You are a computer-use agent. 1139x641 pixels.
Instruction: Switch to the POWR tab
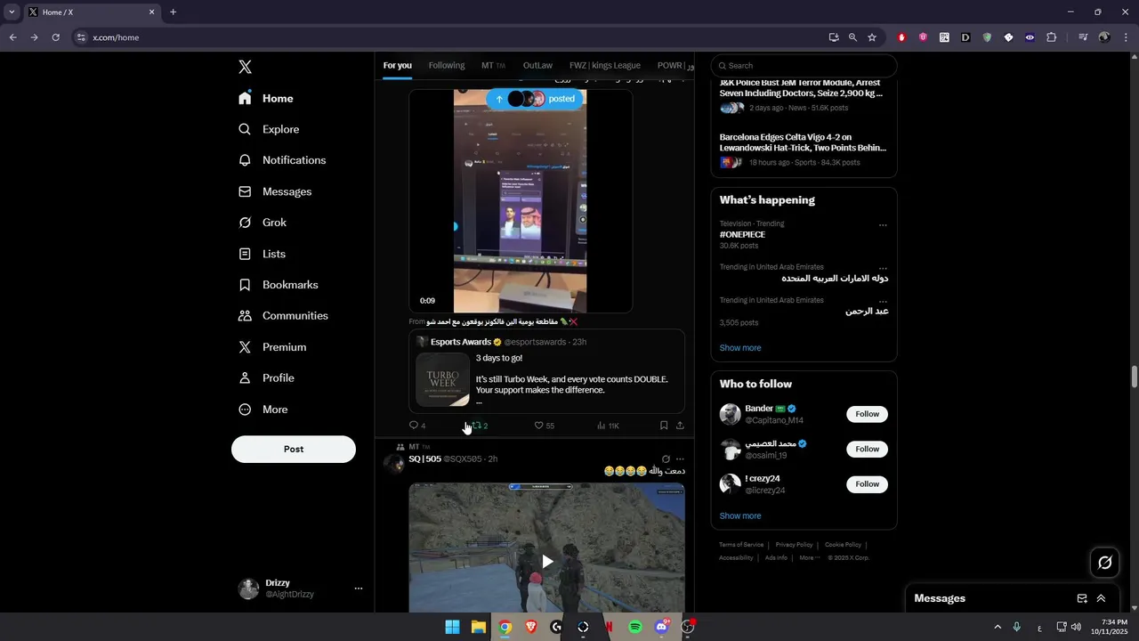675,65
